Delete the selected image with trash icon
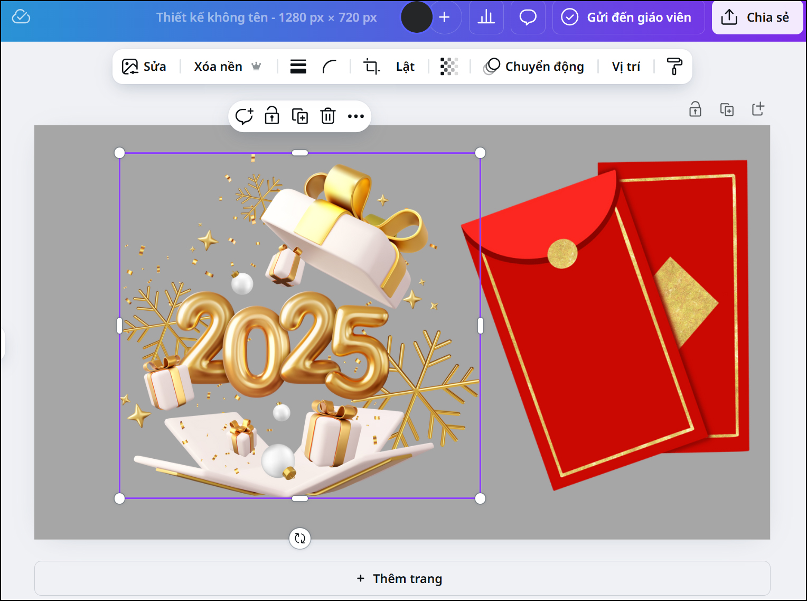 (x=328, y=116)
